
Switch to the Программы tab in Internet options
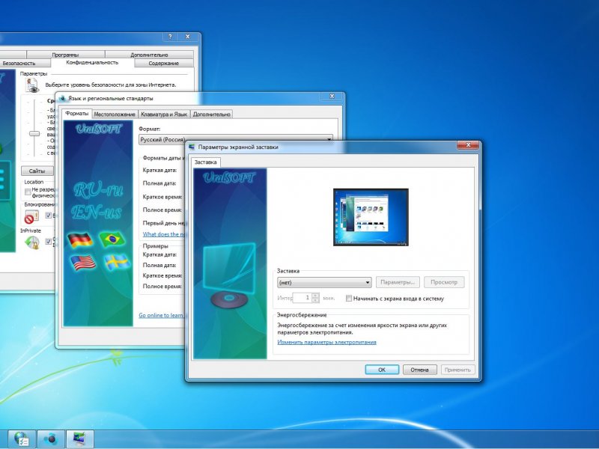[65, 55]
